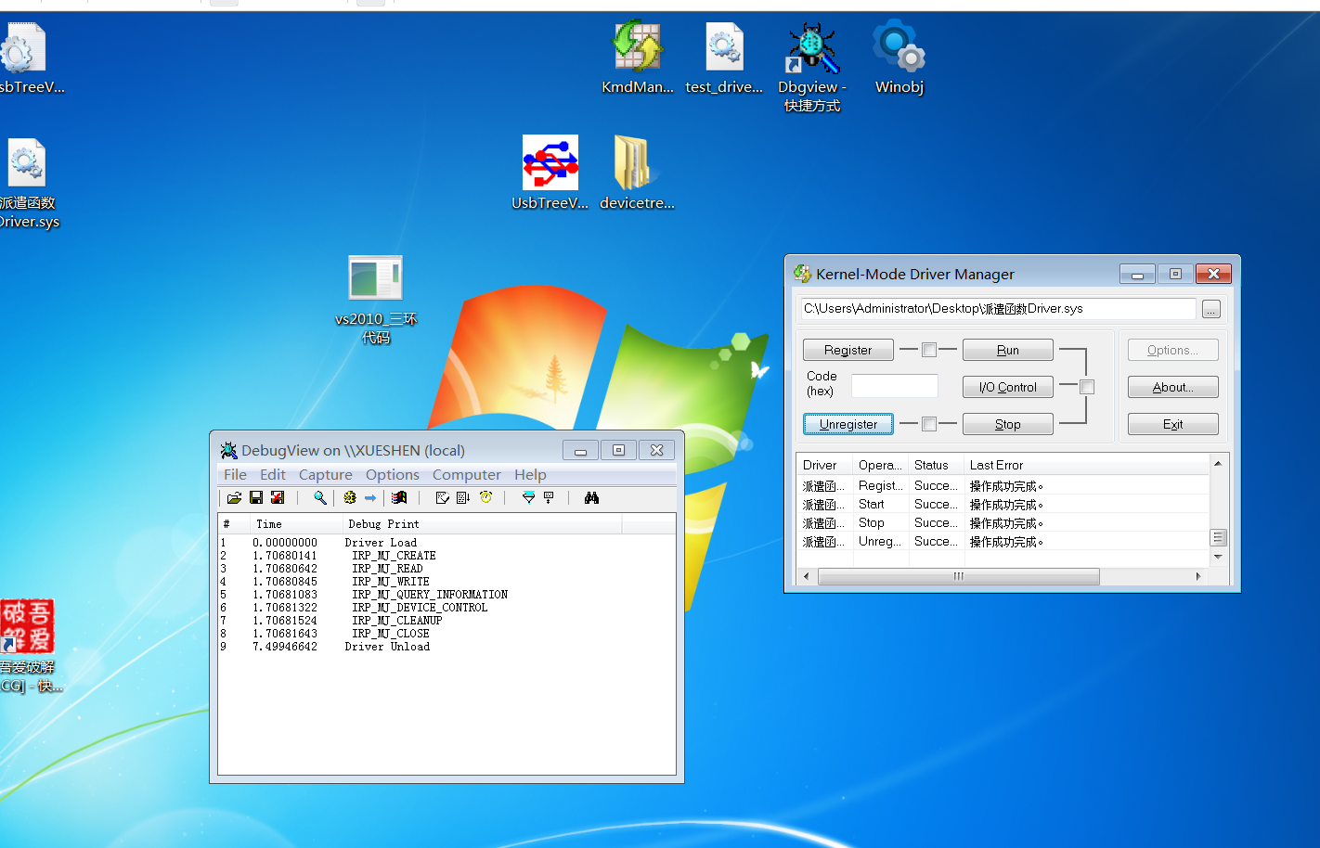Open the Winobj desktop icon
1320x848 pixels.
point(899,58)
